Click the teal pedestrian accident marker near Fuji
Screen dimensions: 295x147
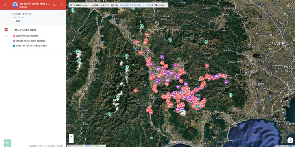(197, 107)
